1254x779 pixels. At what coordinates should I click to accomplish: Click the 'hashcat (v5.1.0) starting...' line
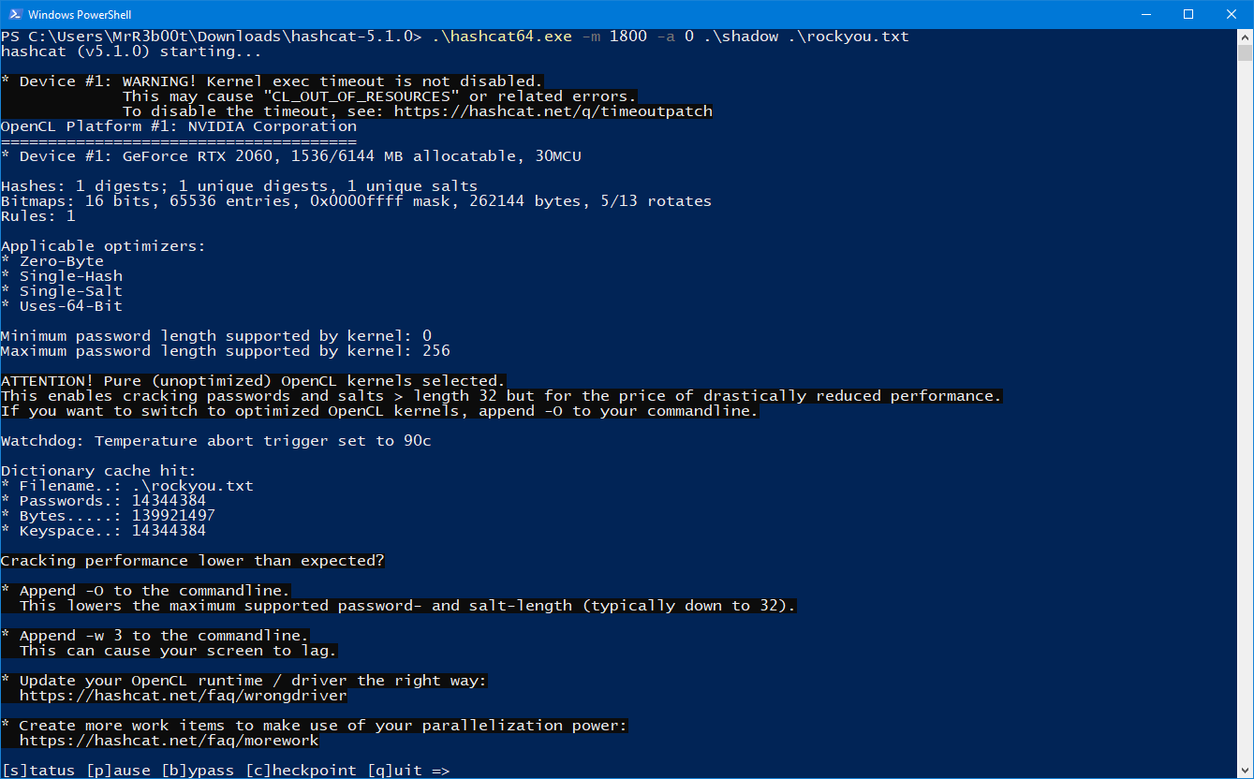point(131,51)
